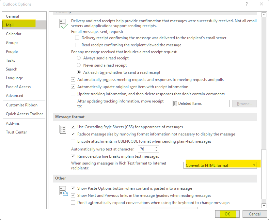Image resolution: width=269 pixels, height=220 pixels.
Task: Close the Outlook Options dialog
Action: (261, 4)
